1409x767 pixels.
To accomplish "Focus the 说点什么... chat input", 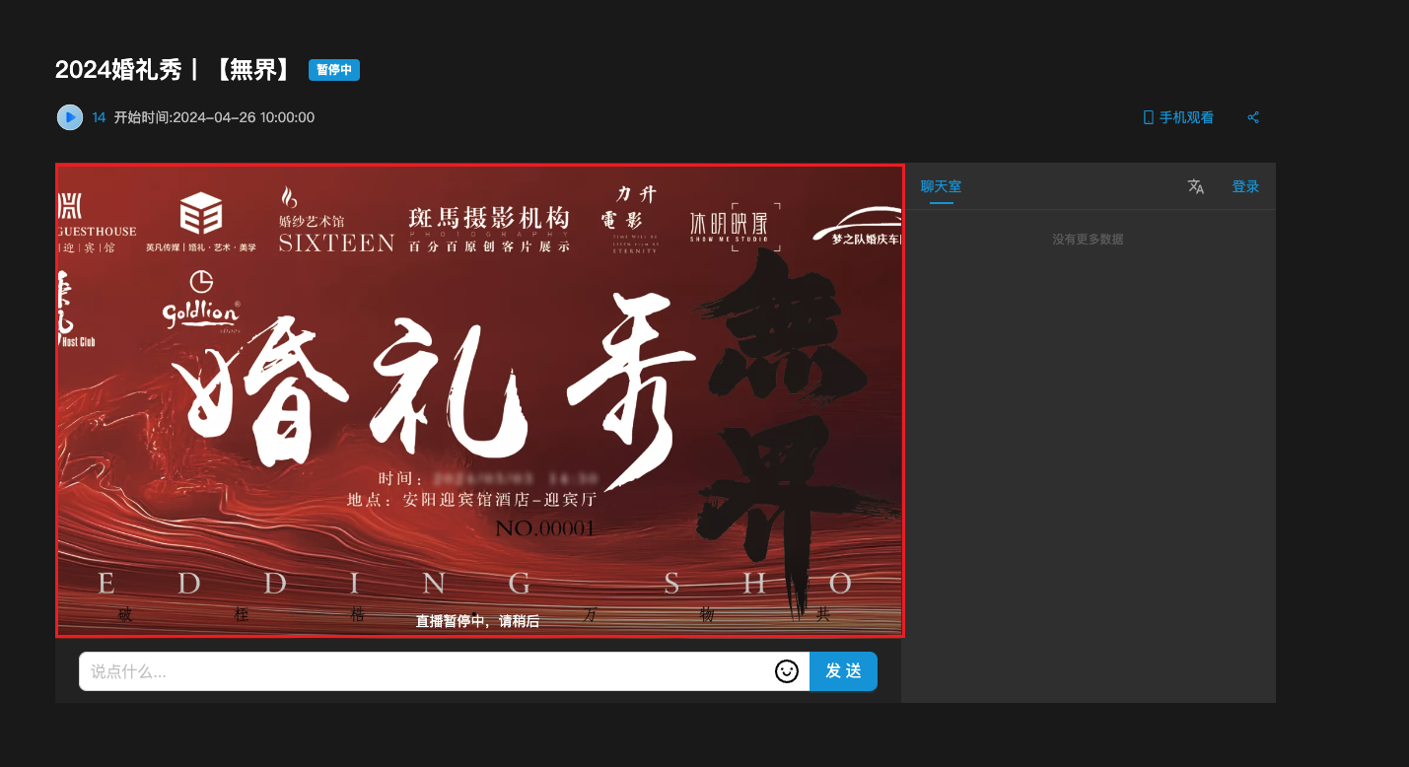I will 424,671.
